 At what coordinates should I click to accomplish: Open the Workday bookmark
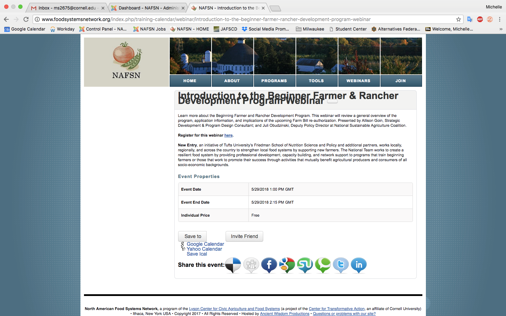(62, 29)
